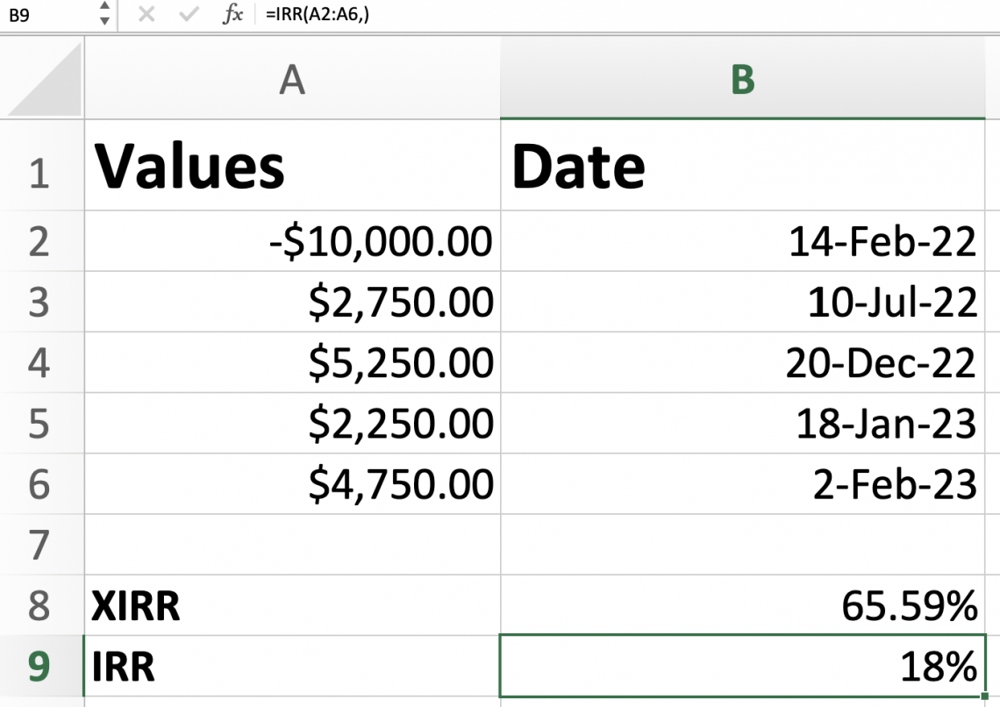Select the cell showing -$10,000.00

[289, 241]
